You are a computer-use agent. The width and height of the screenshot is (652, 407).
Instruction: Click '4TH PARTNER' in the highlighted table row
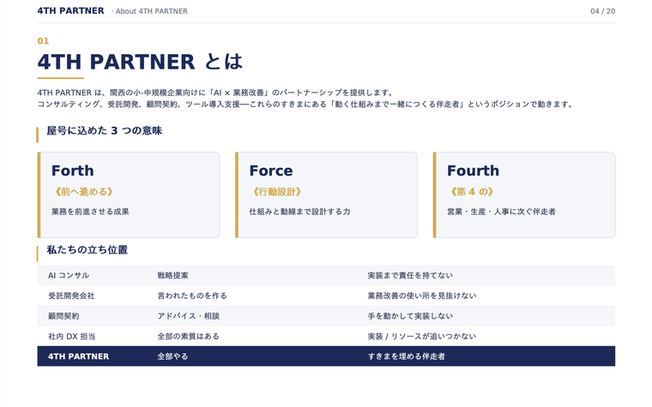(79, 356)
